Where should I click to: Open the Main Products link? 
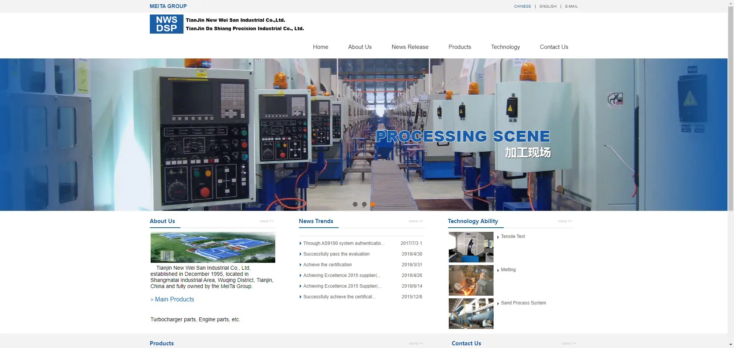pos(172,299)
